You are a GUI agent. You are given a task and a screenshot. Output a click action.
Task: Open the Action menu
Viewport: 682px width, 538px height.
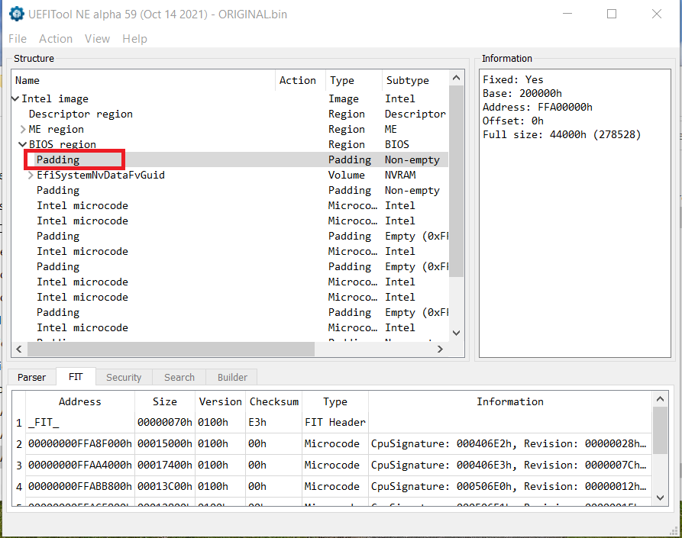click(x=56, y=39)
